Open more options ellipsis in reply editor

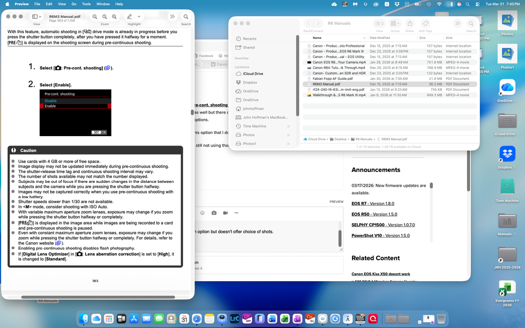coord(236,213)
